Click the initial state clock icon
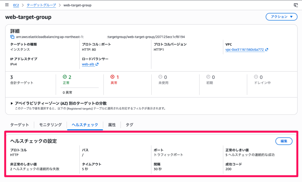This screenshot has width=302, height=182. coord(208,77)
